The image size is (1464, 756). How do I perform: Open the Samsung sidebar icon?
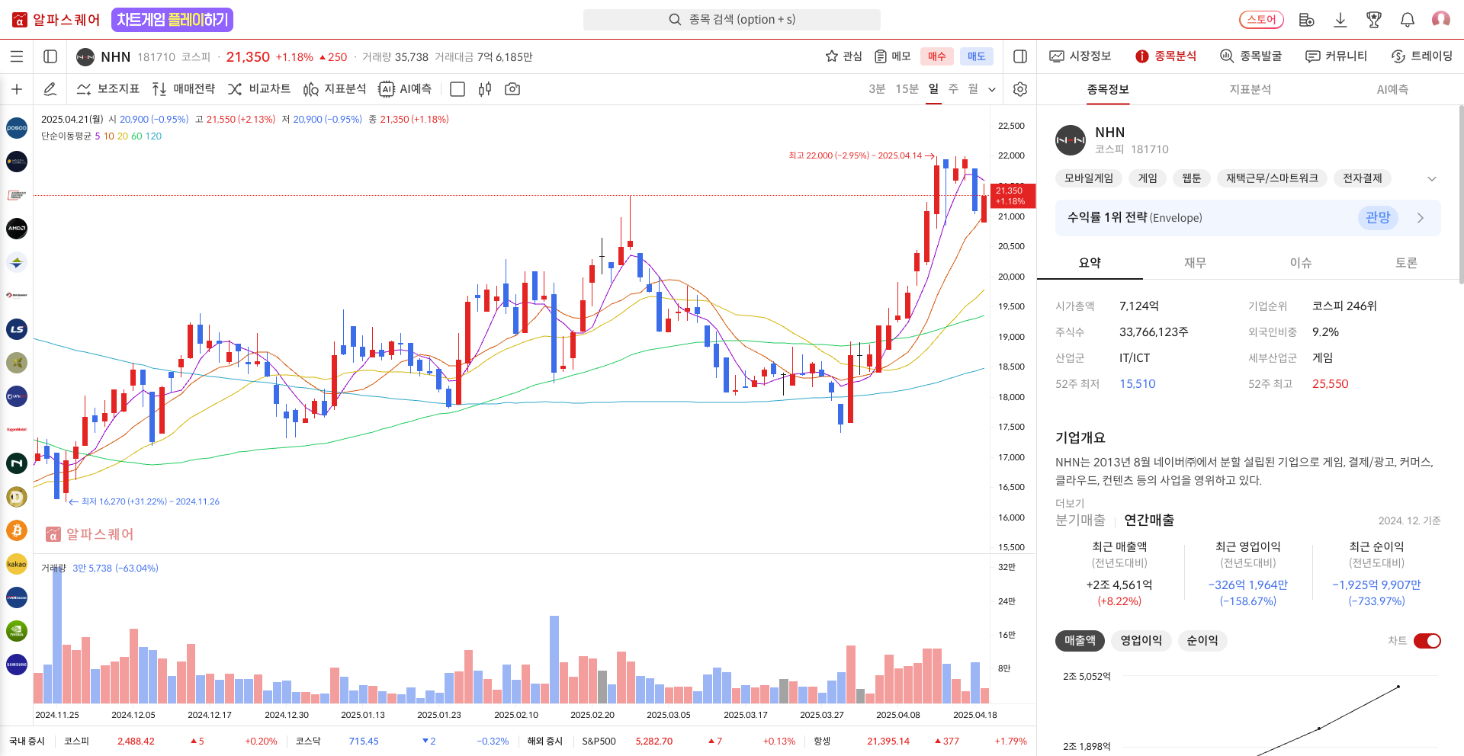pos(17,665)
